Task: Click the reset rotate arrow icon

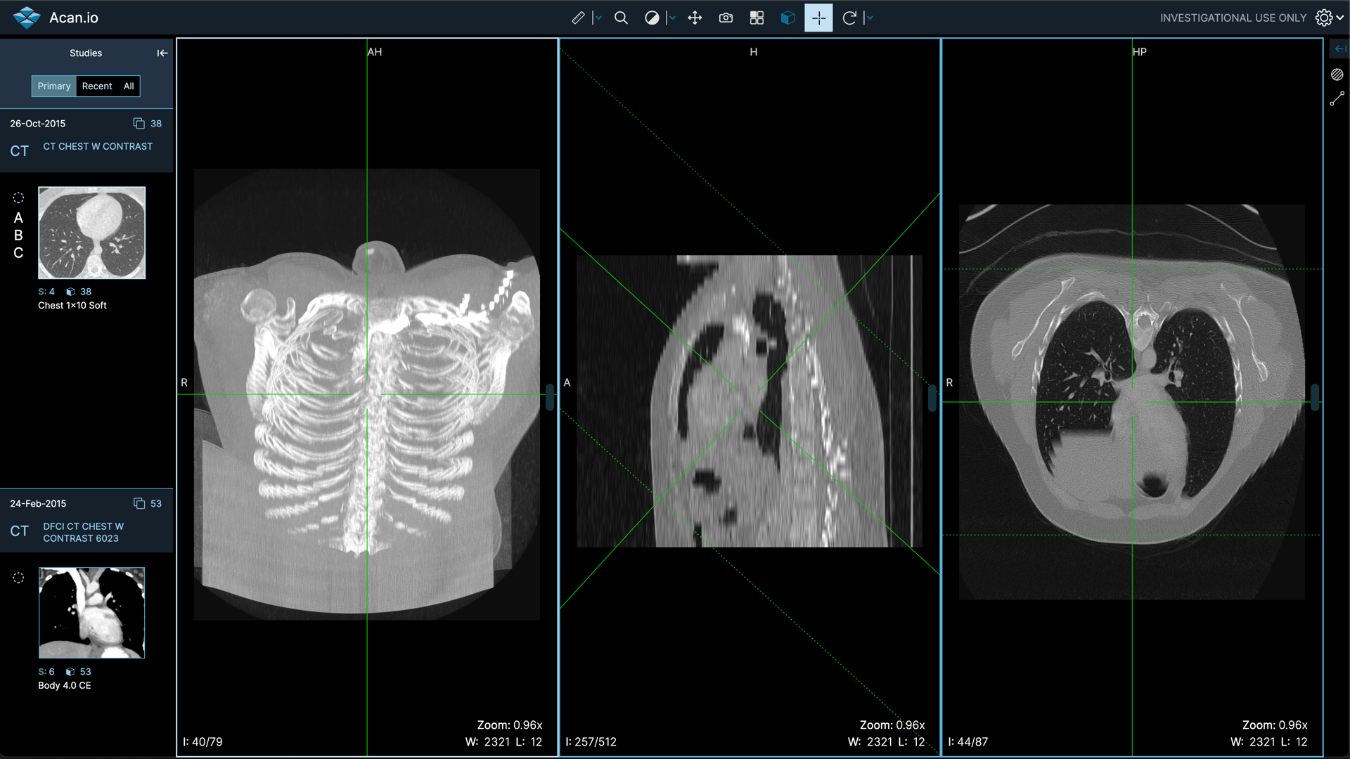Action: [x=849, y=18]
